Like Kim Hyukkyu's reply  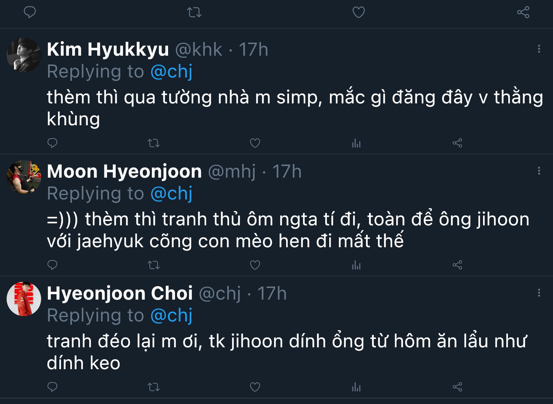tap(255, 143)
